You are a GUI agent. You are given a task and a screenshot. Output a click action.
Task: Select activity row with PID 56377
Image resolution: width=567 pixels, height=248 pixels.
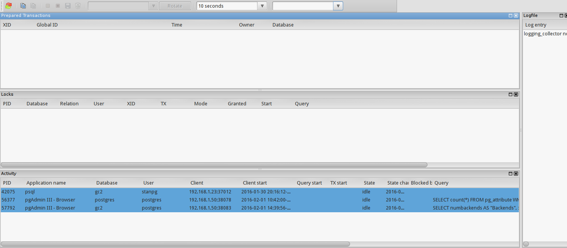(116, 200)
